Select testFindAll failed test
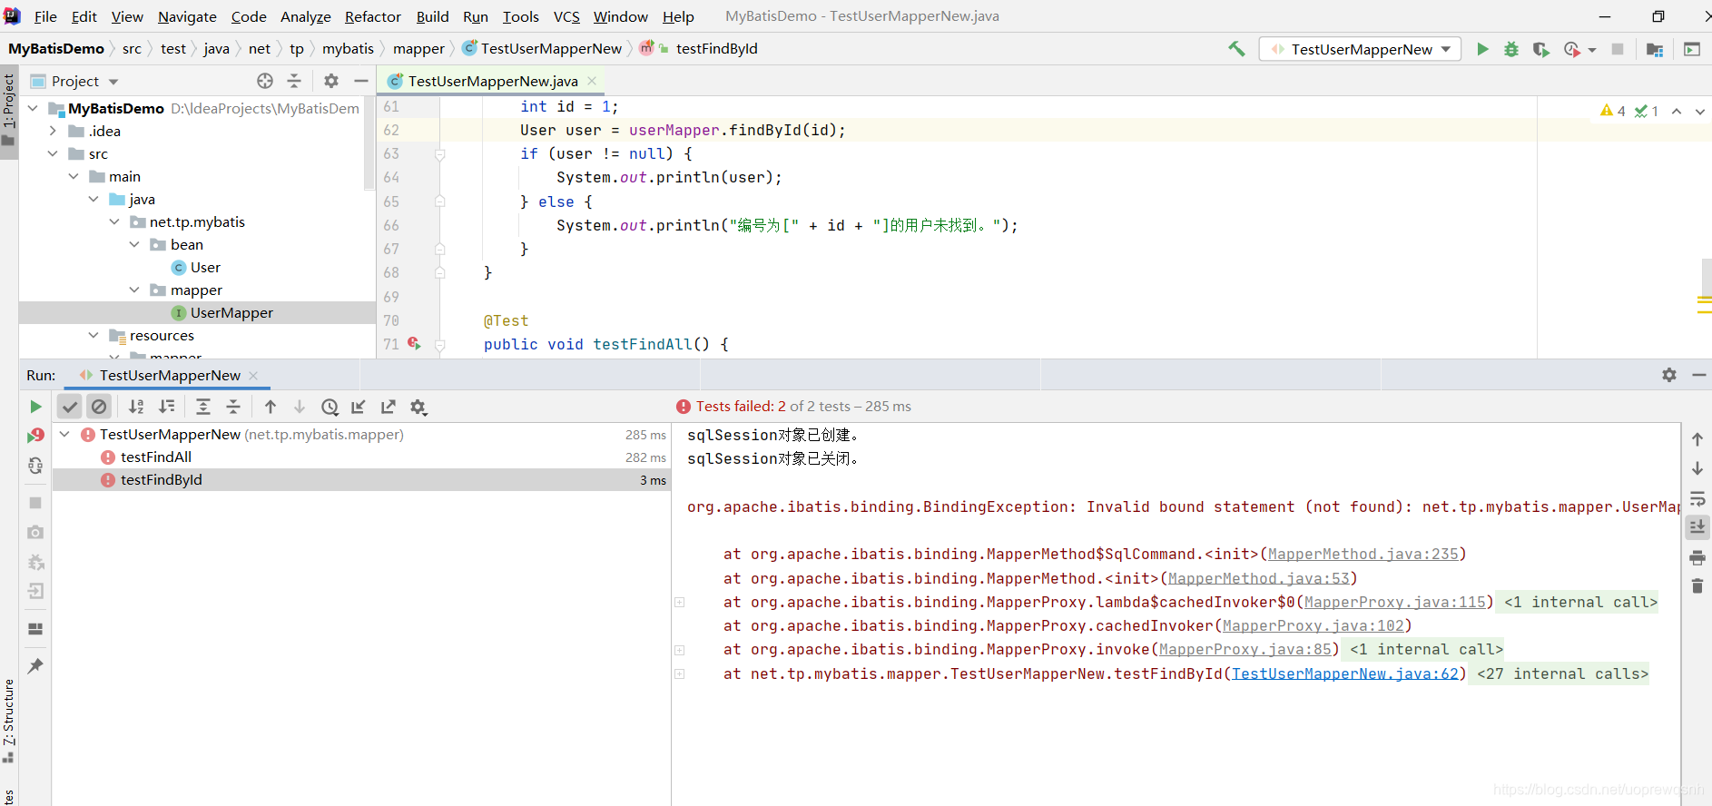1712x806 pixels. (x=156, y=457)
